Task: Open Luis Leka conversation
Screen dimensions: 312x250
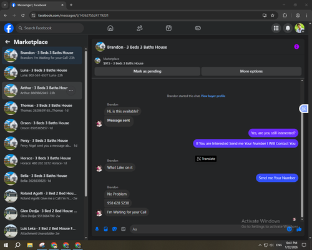Action: 42,231
